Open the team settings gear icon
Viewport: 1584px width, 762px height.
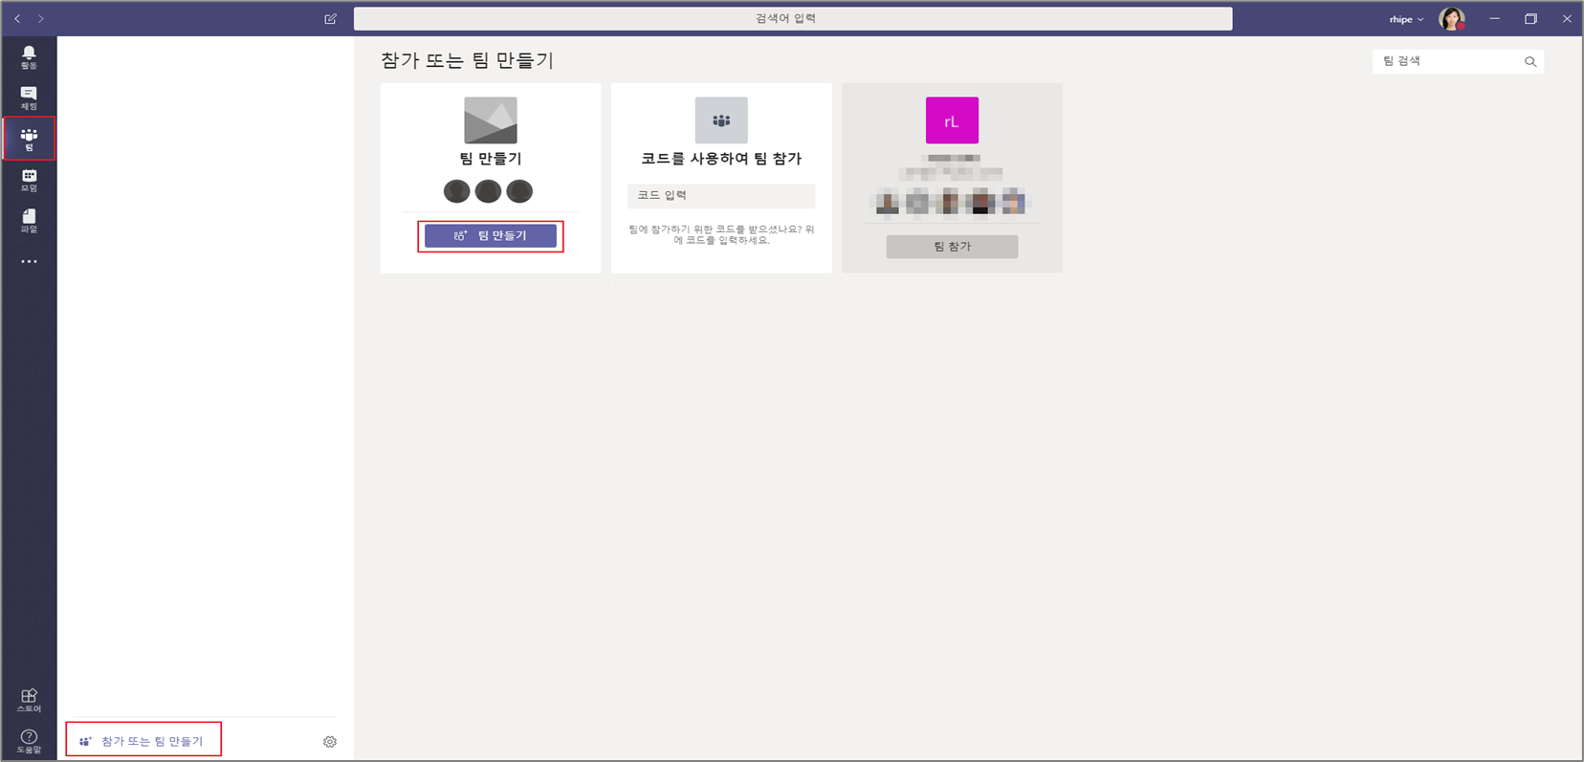click(330, 742)
